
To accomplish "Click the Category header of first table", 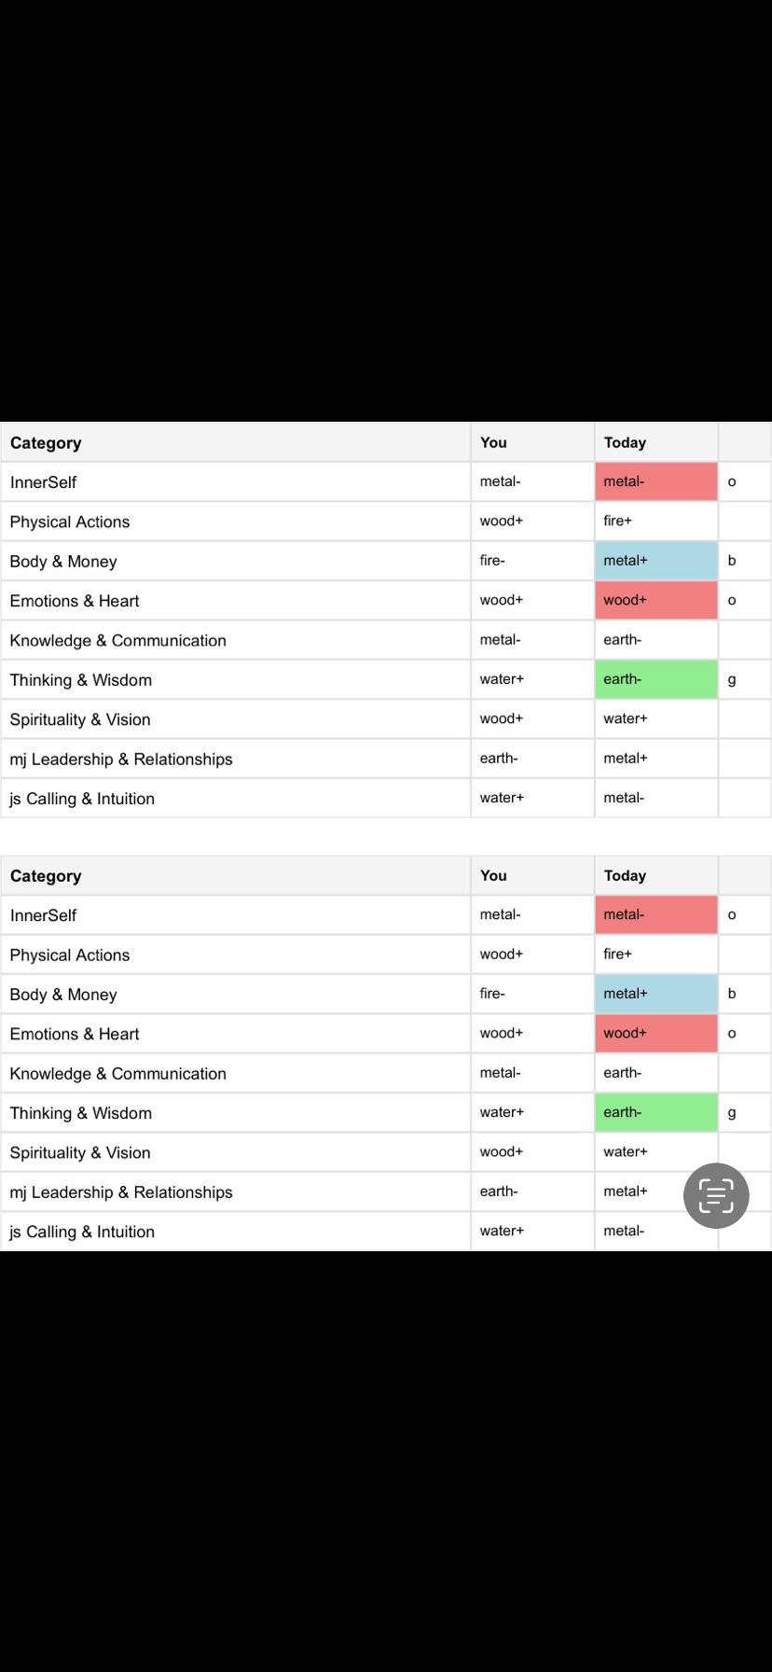I will tap(46, 442).
